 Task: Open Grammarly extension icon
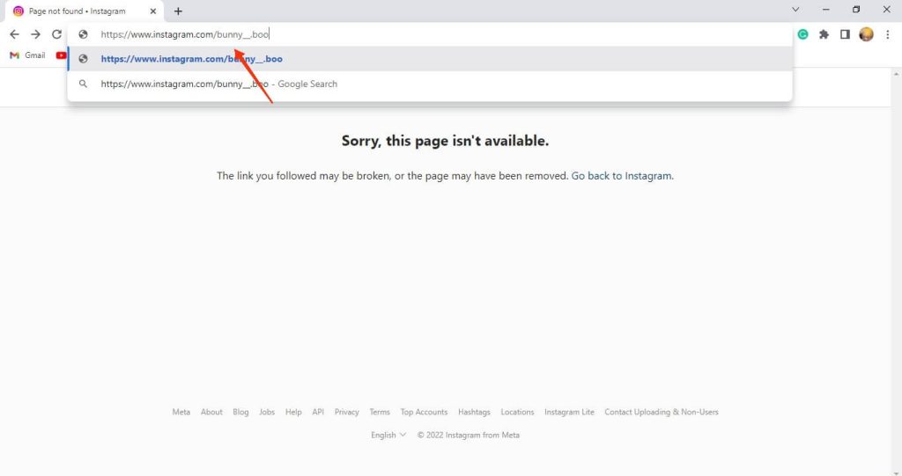[803, 34]
